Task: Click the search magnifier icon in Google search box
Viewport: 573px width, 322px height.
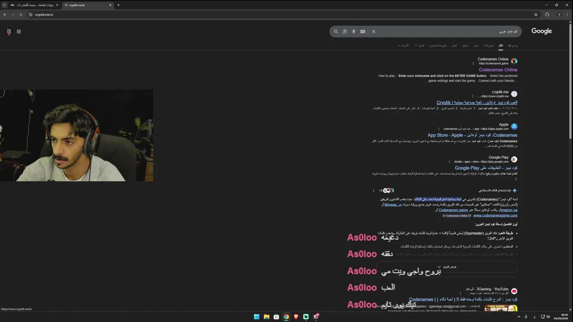Action: pos(336,31)
